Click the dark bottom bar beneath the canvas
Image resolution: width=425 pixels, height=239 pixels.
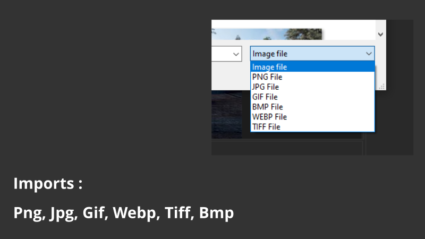(x=287, y=148)
